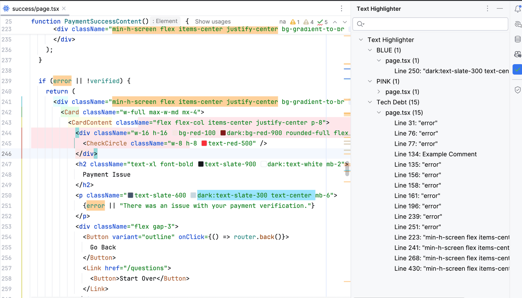Open the editor tab options kebab menu
The height and width of the screenshot is (298, 522).
click(x=342, y=9)
